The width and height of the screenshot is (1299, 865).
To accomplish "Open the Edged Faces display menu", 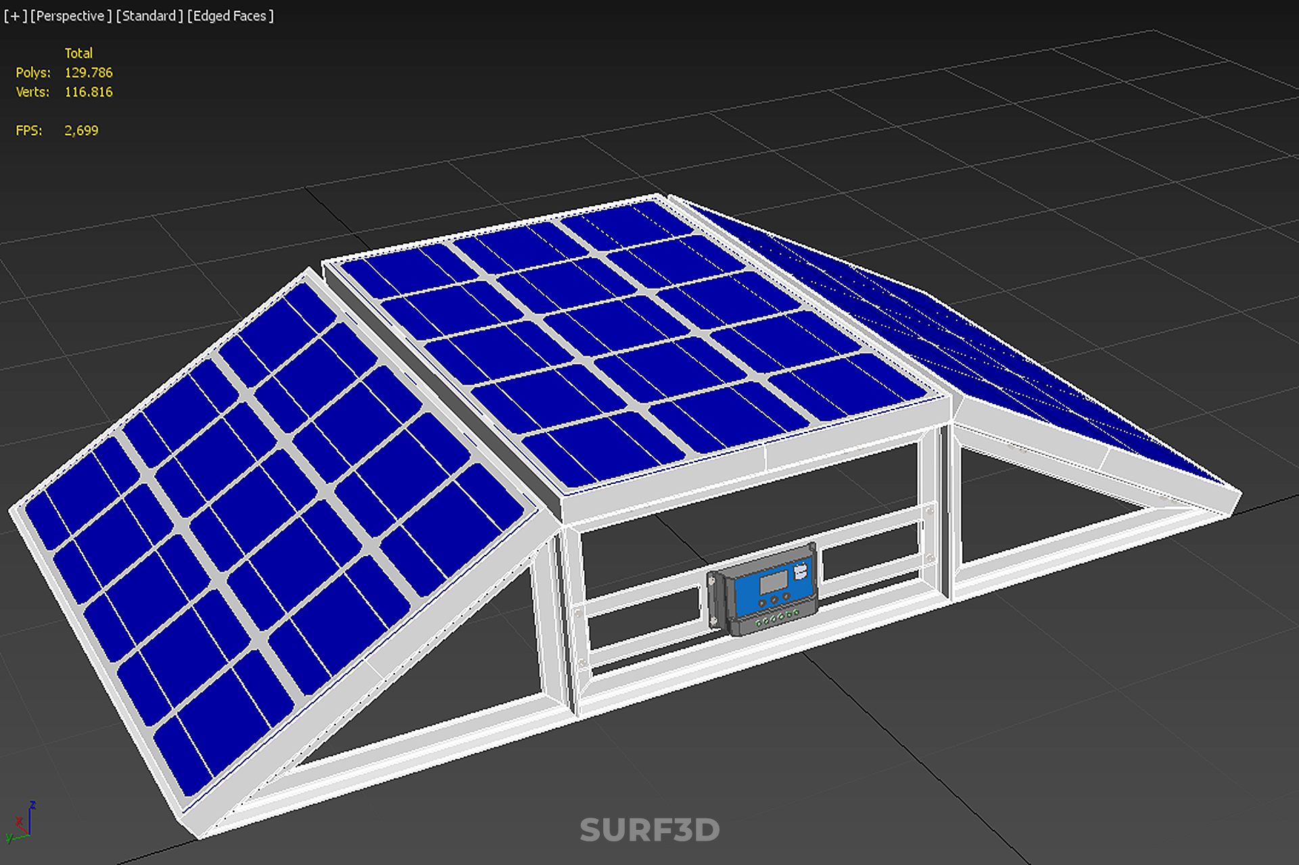I will [x=230, y=16].
